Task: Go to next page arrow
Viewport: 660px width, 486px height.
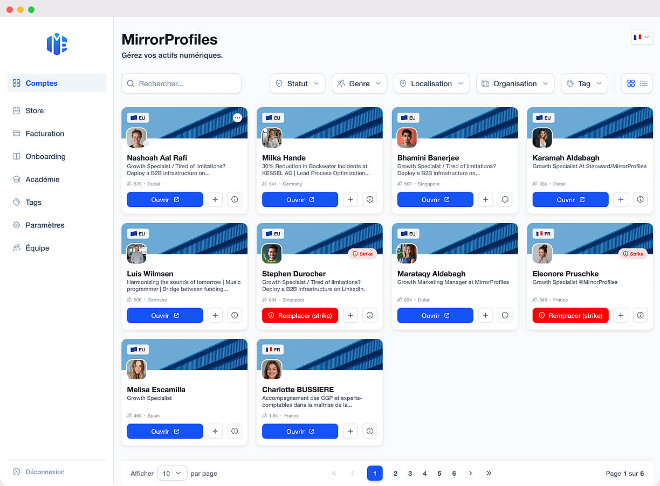Action: tap(470, 473)
